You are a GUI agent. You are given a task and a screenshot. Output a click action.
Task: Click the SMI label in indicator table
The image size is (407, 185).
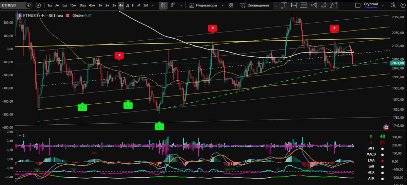(x=371, y=166)
